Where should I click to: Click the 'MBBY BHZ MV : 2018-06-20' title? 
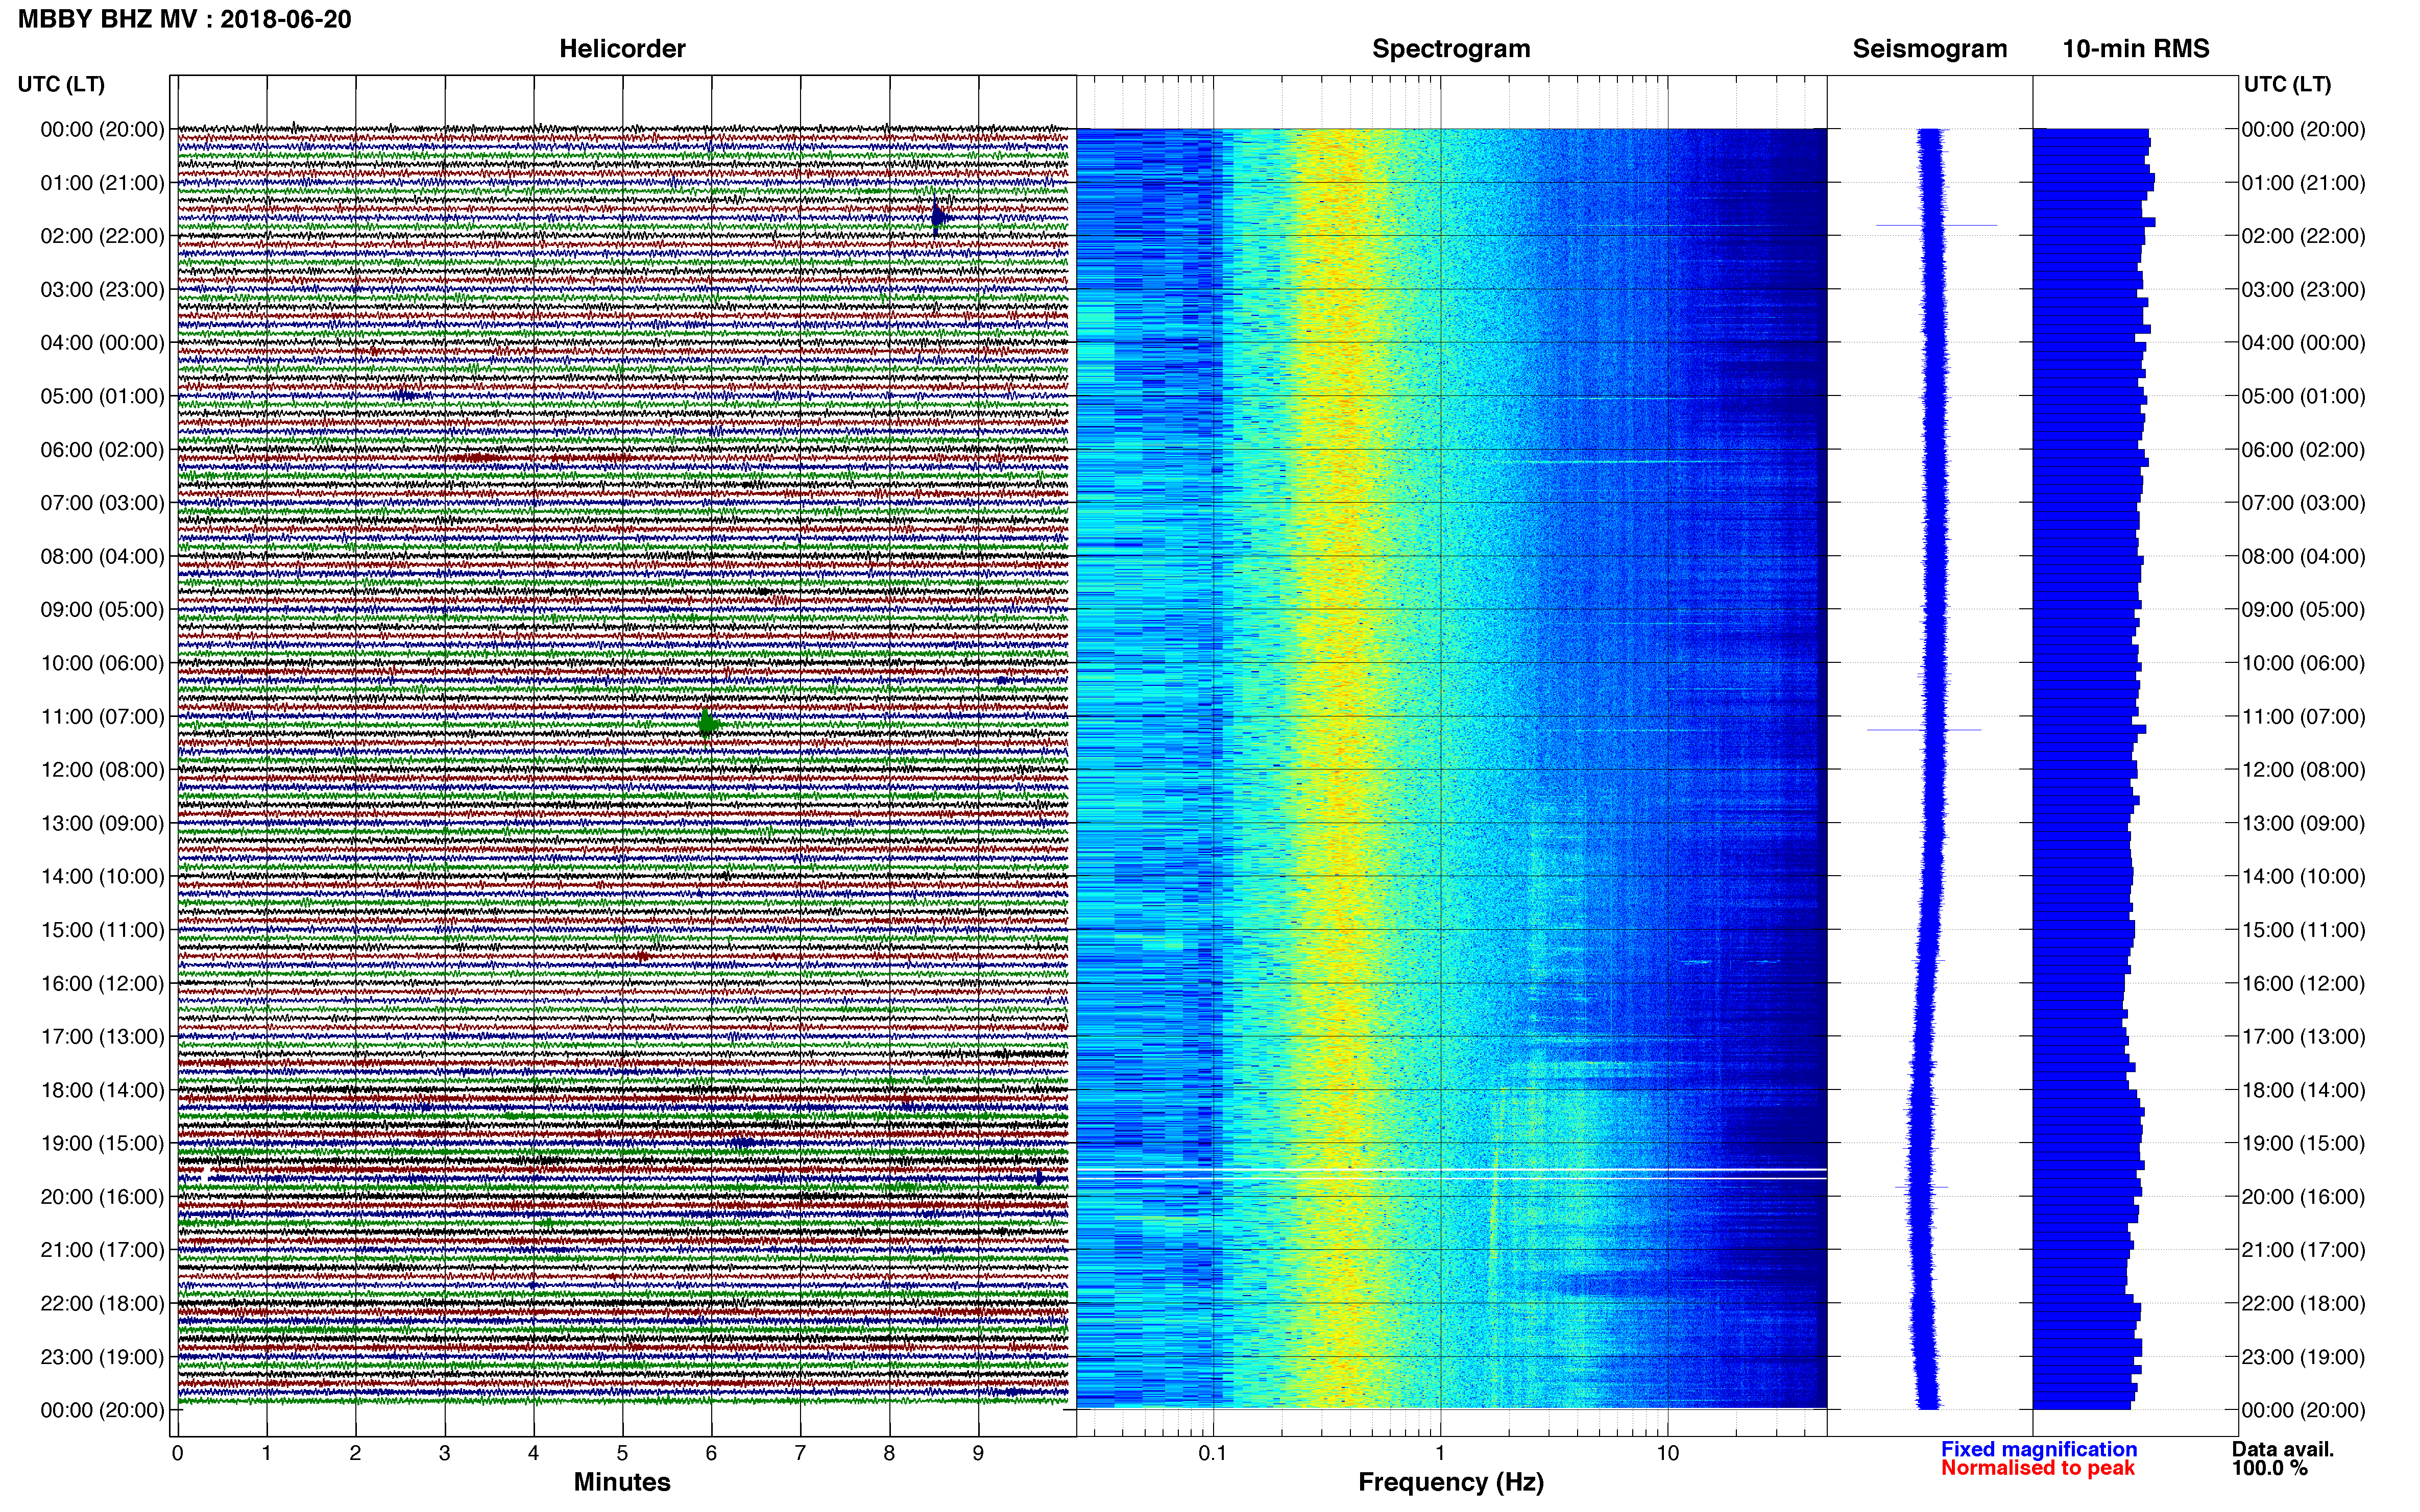click(185, 19)
